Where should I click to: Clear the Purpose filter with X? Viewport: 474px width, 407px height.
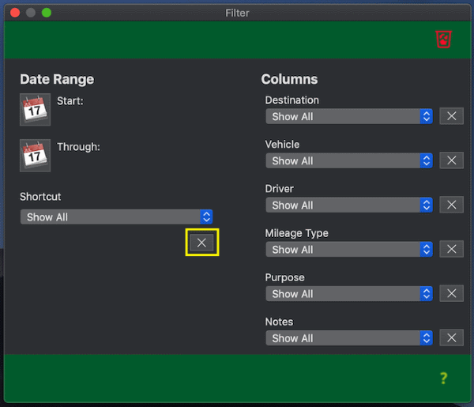451,293
